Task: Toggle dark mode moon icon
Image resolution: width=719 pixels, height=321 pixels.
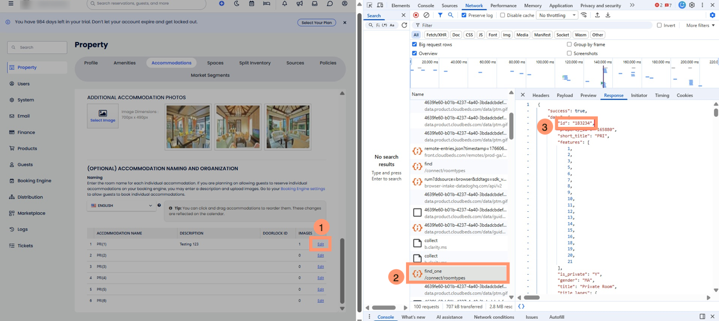Action: tap(237, 4)
